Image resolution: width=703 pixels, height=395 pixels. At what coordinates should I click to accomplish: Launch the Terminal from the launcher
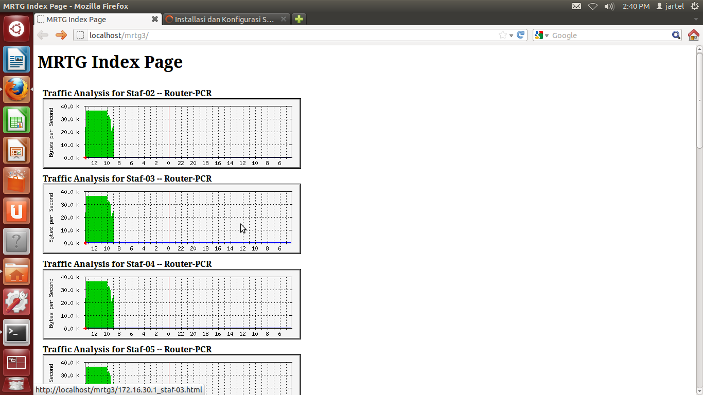tap(16, 332)
